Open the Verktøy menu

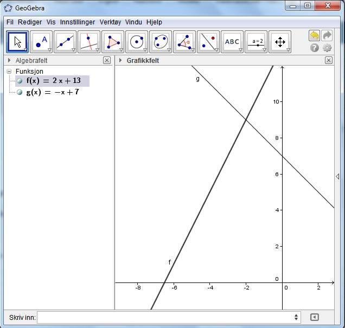pos(110,22)
